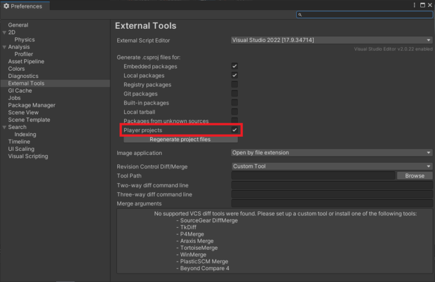Screen dimensions: 435x282
Task: Open Image application dropdown
Action: [331, 153]
